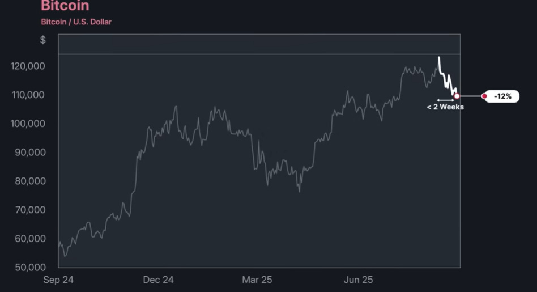Click the Dec 24 x-axis label
The width and height of the screenshot is (537, 292).
158,280
